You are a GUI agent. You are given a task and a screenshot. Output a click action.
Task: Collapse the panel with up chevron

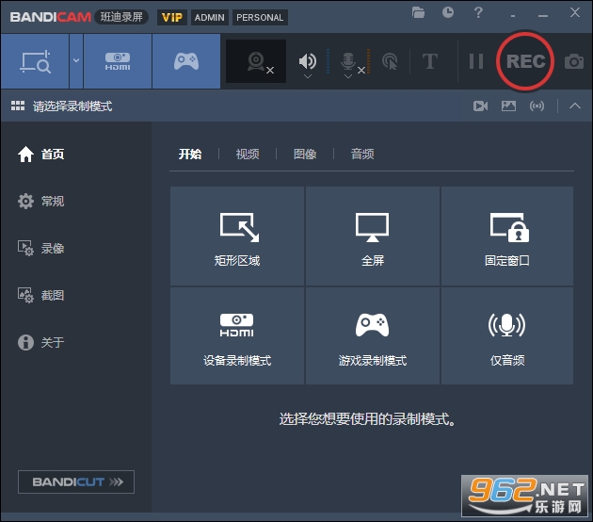(575, 106)
